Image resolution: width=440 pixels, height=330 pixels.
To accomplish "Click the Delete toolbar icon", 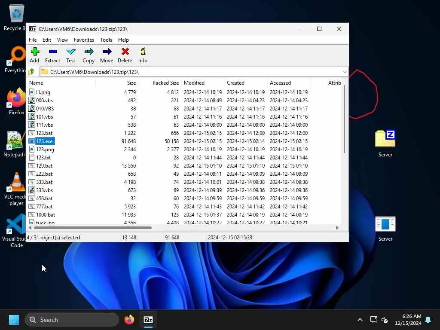I will pos(125,52).
